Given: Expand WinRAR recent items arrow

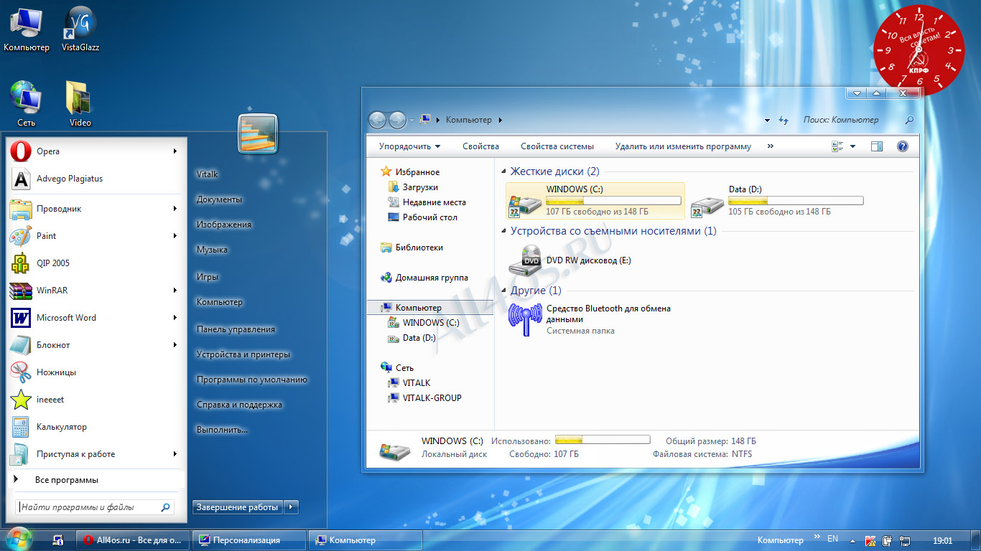Looking at the screenshot, I should click(175, 291).
